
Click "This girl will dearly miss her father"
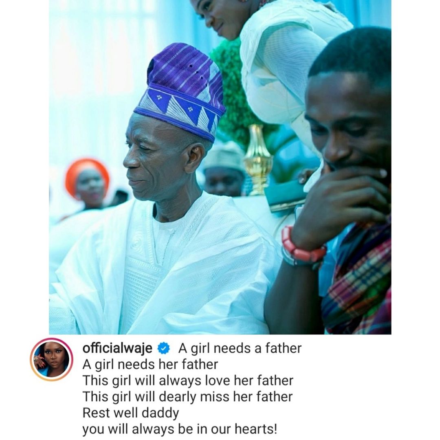187,397
